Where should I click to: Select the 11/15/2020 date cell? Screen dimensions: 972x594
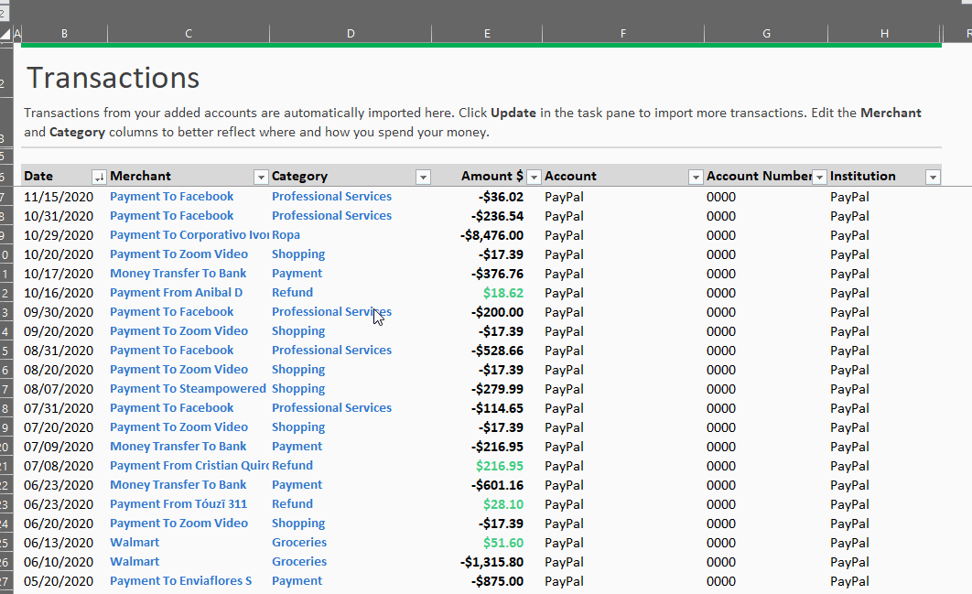(x=59, y=197)
